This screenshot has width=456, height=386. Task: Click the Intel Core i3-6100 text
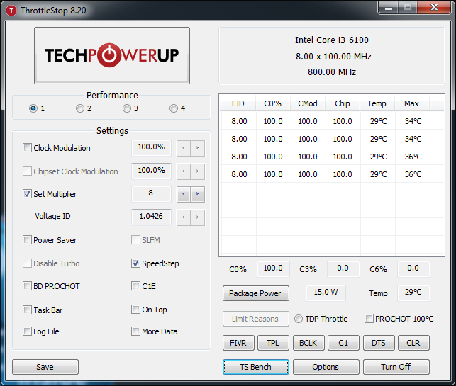pos(332,40)
